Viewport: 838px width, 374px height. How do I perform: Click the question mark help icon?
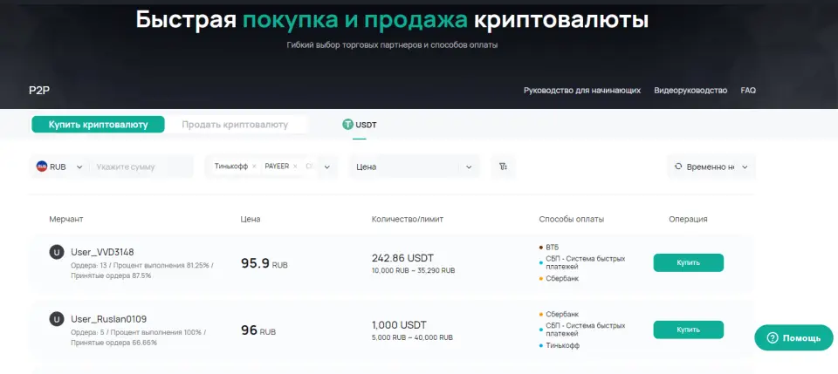(x=772, y=337)
